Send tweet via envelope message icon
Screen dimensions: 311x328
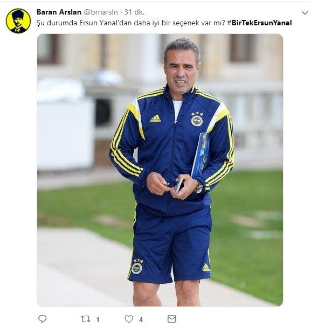172,319
